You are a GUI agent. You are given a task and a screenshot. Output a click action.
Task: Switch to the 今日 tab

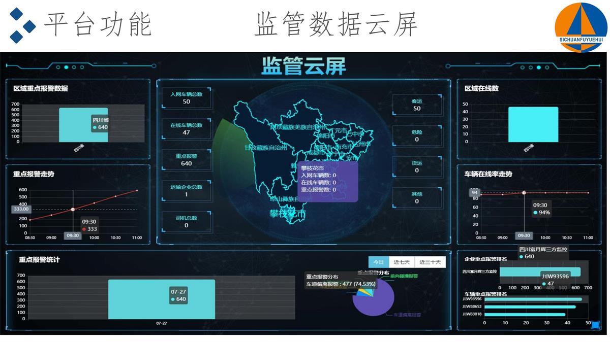pyautogui.click(x=378, y=262)
